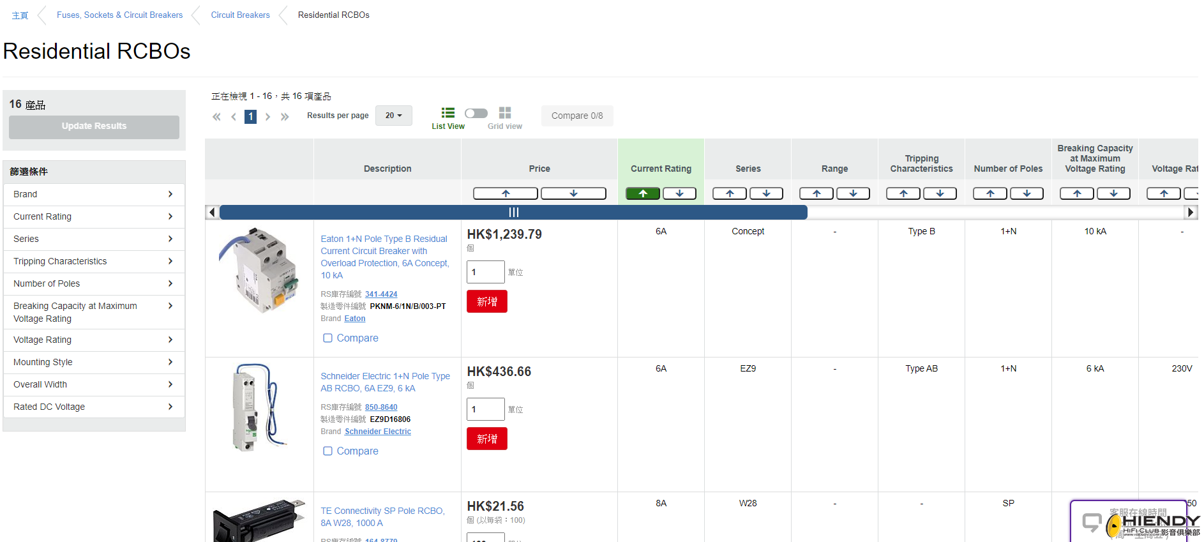
Task: Sort Tripping Characteristics ascending
Action: pos(903,193)
